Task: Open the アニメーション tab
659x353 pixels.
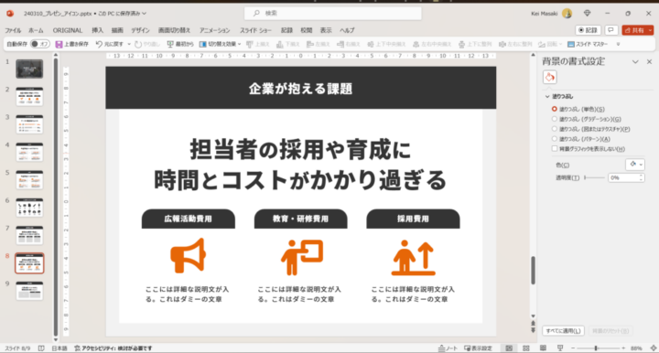Action: tap(215, 30)
